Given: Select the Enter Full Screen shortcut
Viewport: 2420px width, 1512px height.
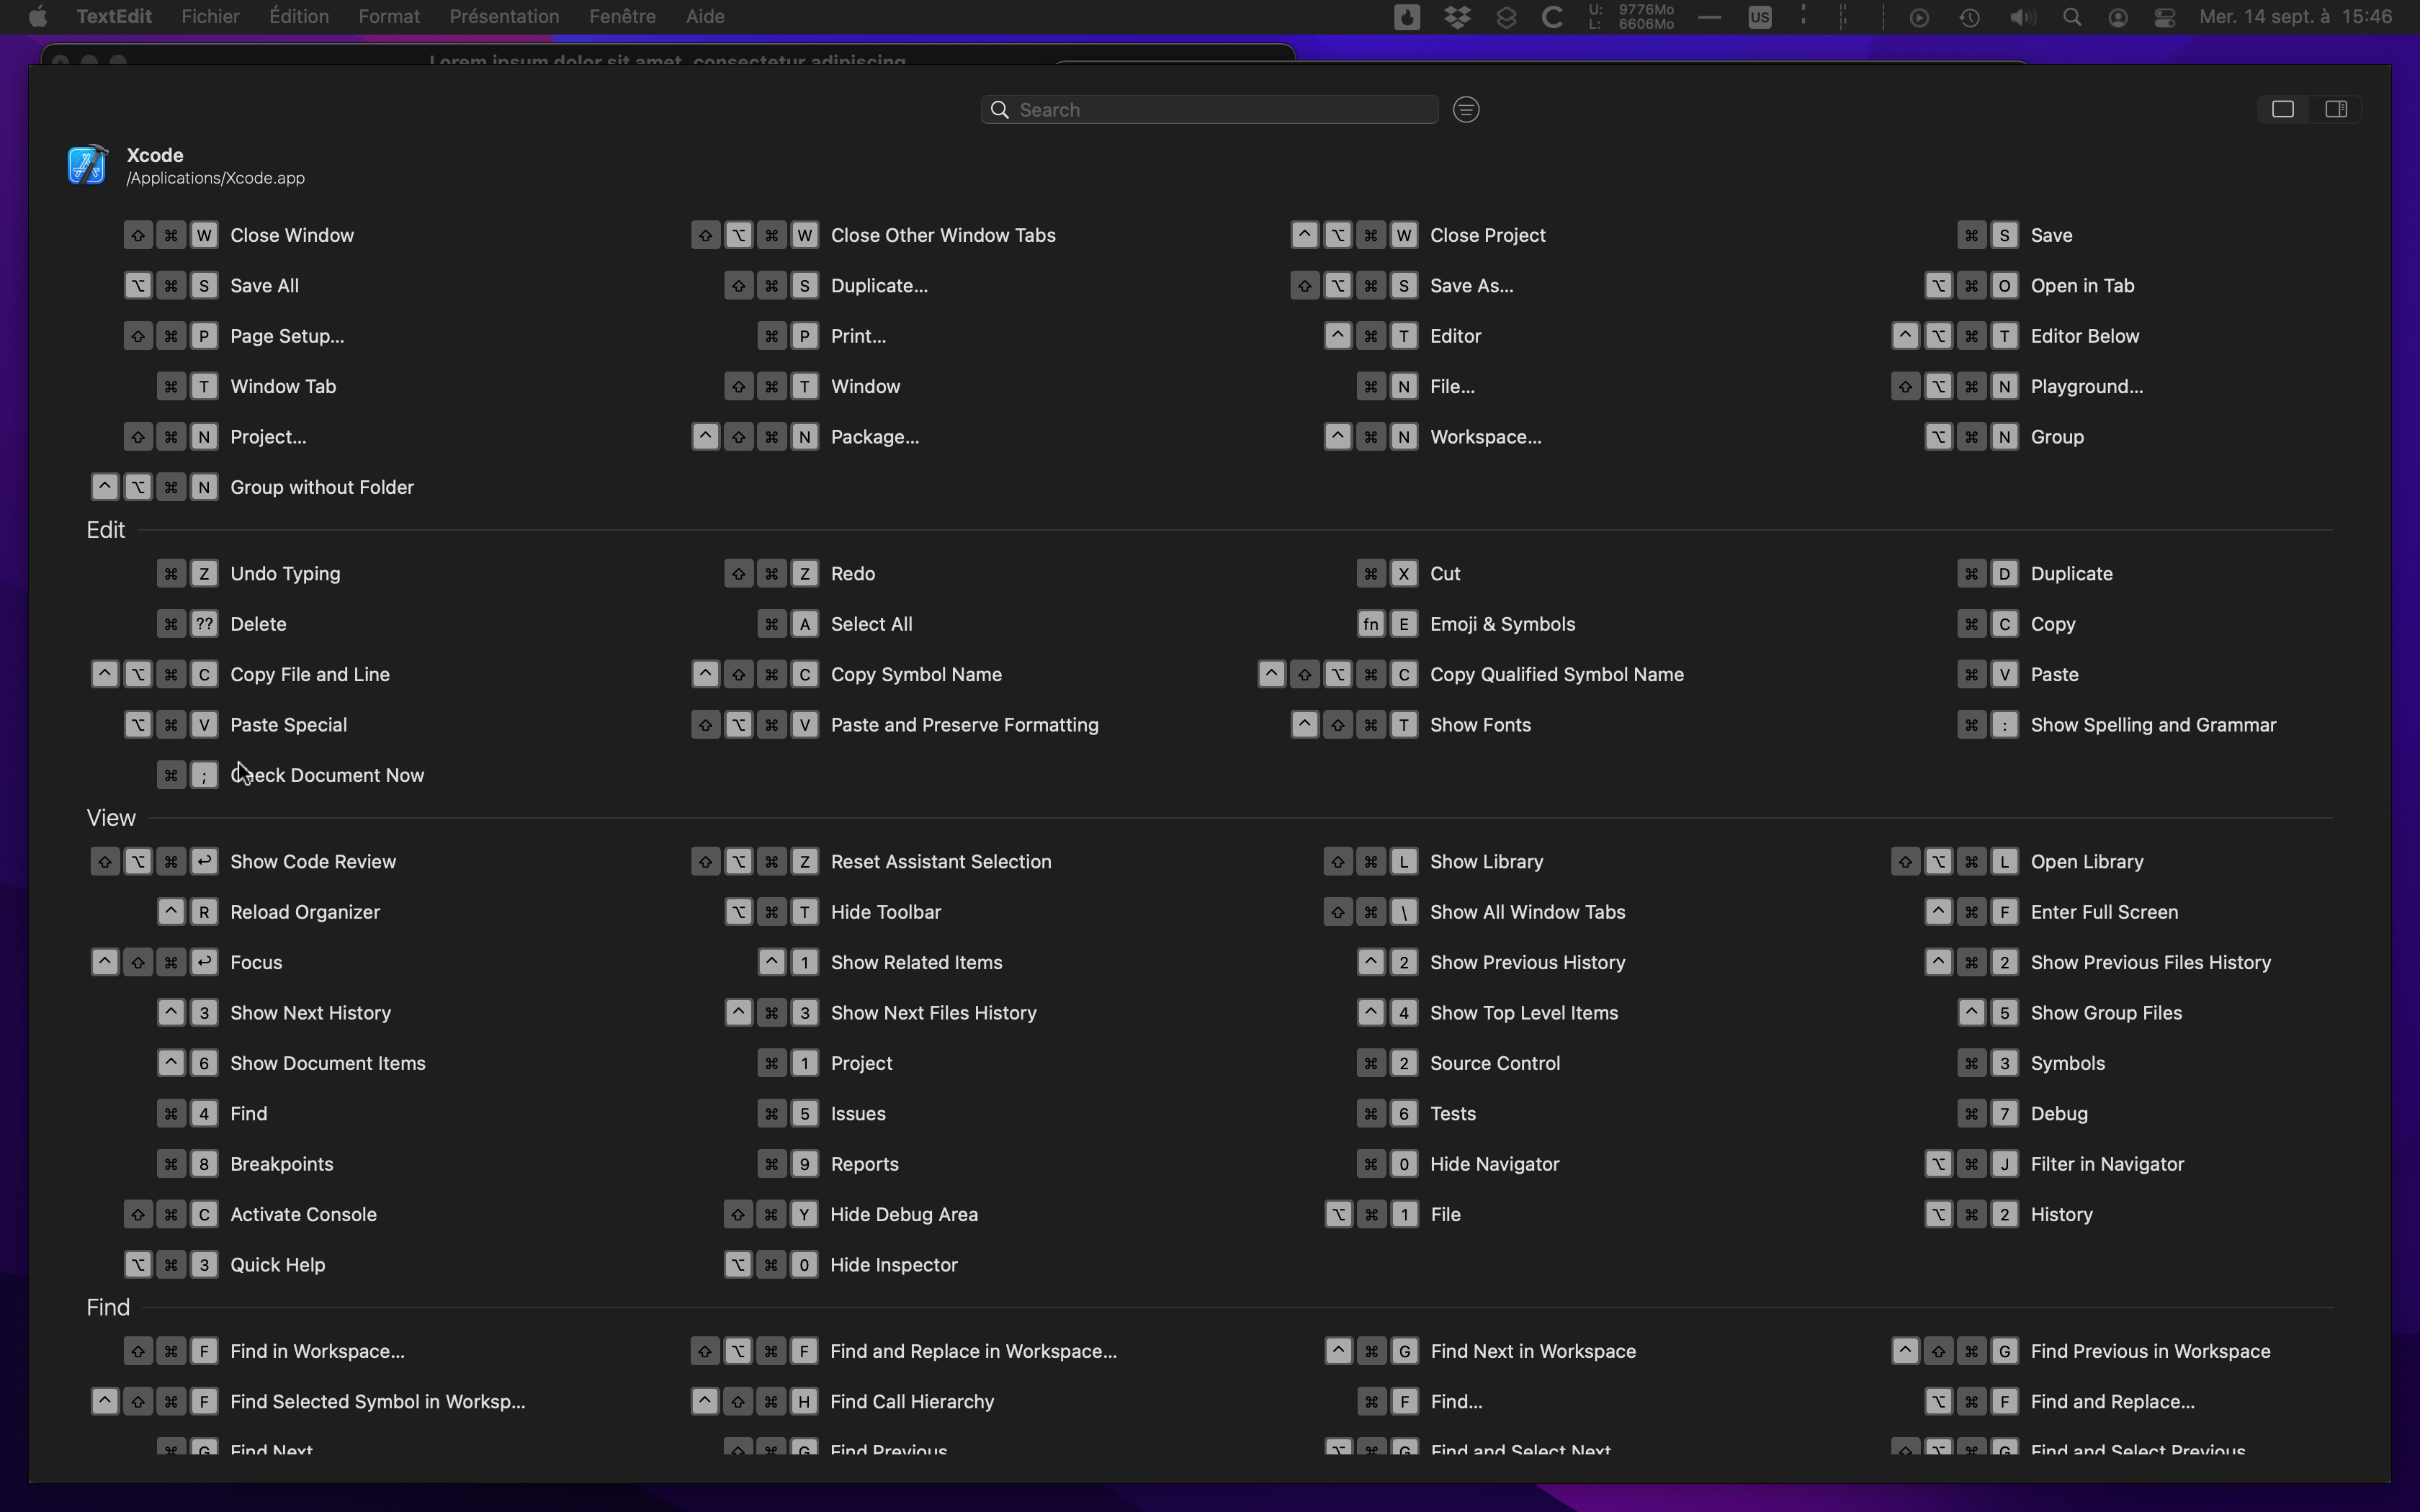Looking at the screenshot, I should (2052, 912).
